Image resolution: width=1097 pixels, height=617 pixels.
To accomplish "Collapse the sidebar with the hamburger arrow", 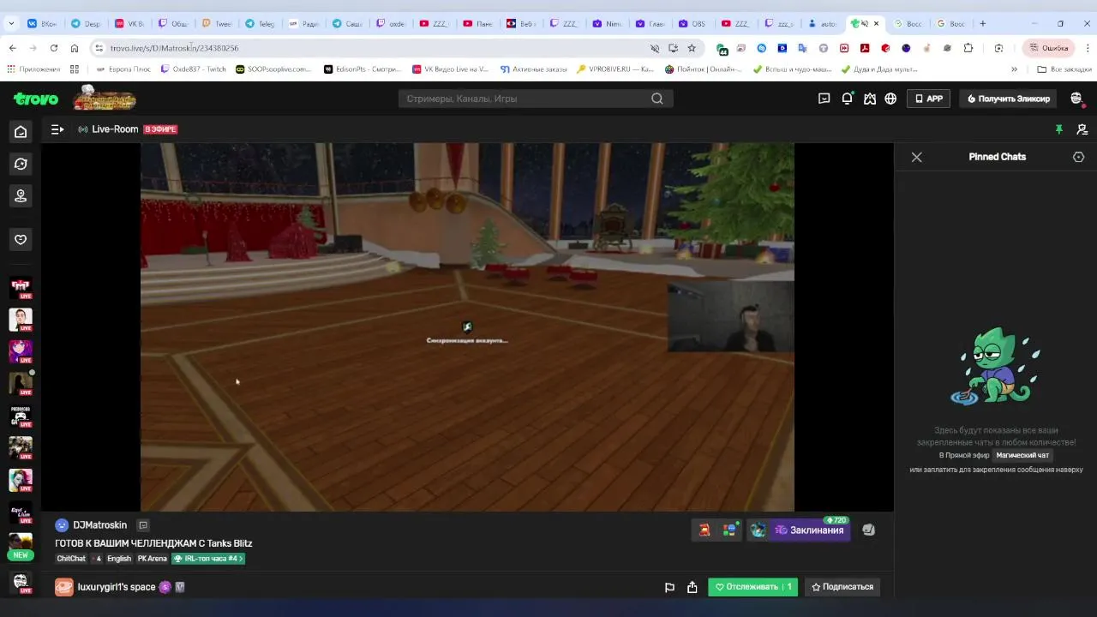I will click(x=57, y=129).
